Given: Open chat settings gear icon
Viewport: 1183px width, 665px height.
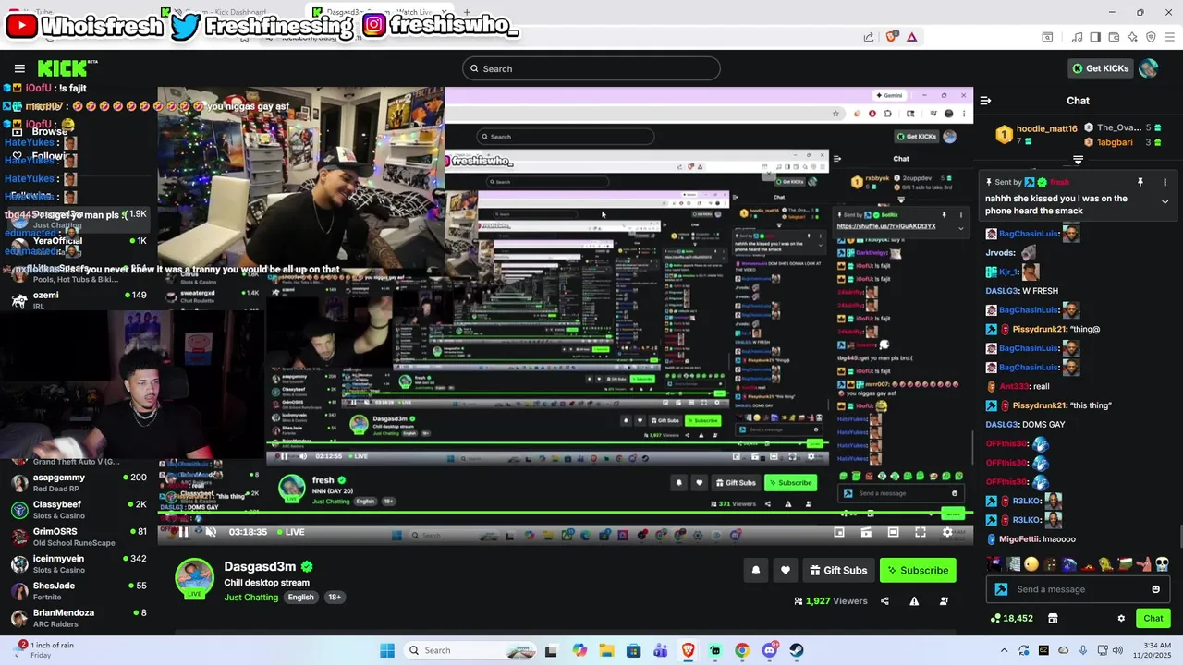Looking at the screenshot, I should click(x=1121, y=619).
